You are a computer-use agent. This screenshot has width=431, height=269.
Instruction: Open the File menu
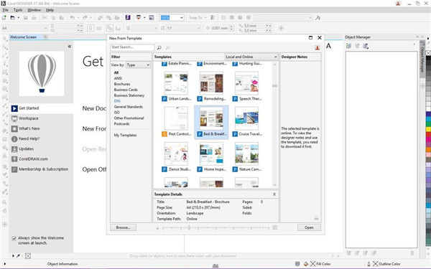6,10
